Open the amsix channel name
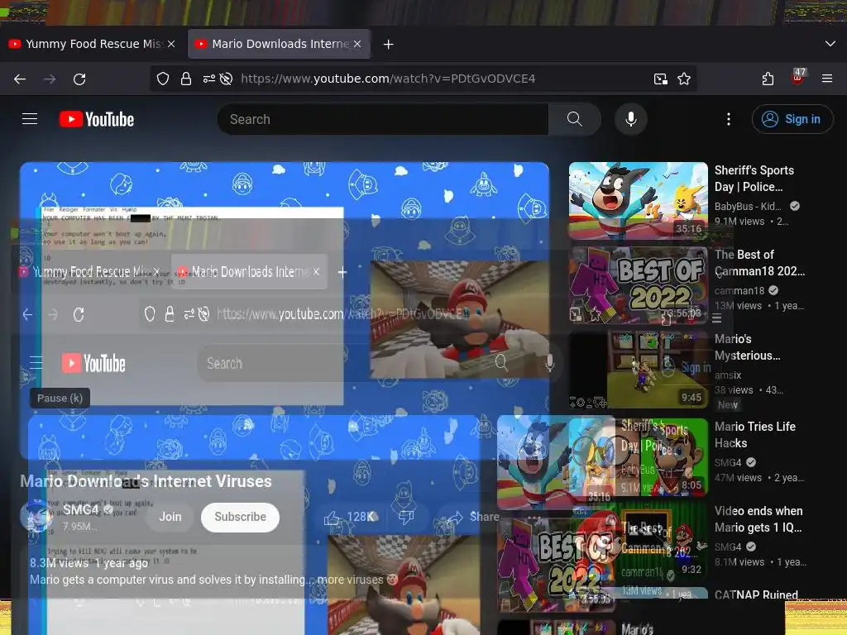 [728, 375]
